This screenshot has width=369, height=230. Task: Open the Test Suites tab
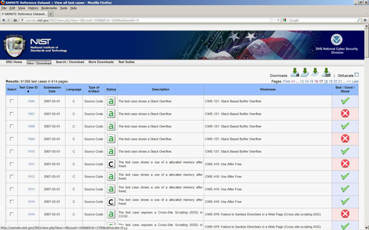[x=126, y=62]
